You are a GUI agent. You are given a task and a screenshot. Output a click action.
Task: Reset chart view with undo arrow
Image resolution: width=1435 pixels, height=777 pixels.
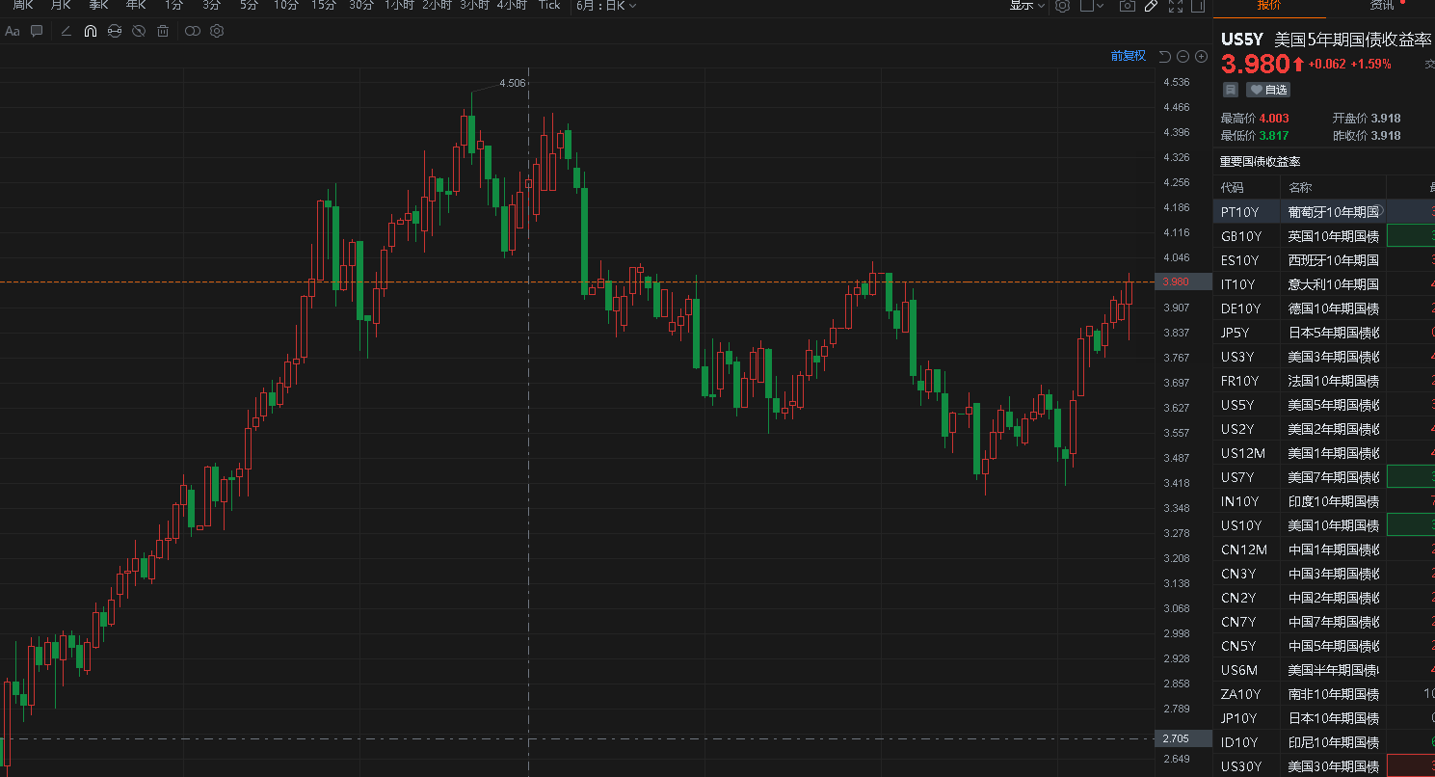[x=1164, y=56]
